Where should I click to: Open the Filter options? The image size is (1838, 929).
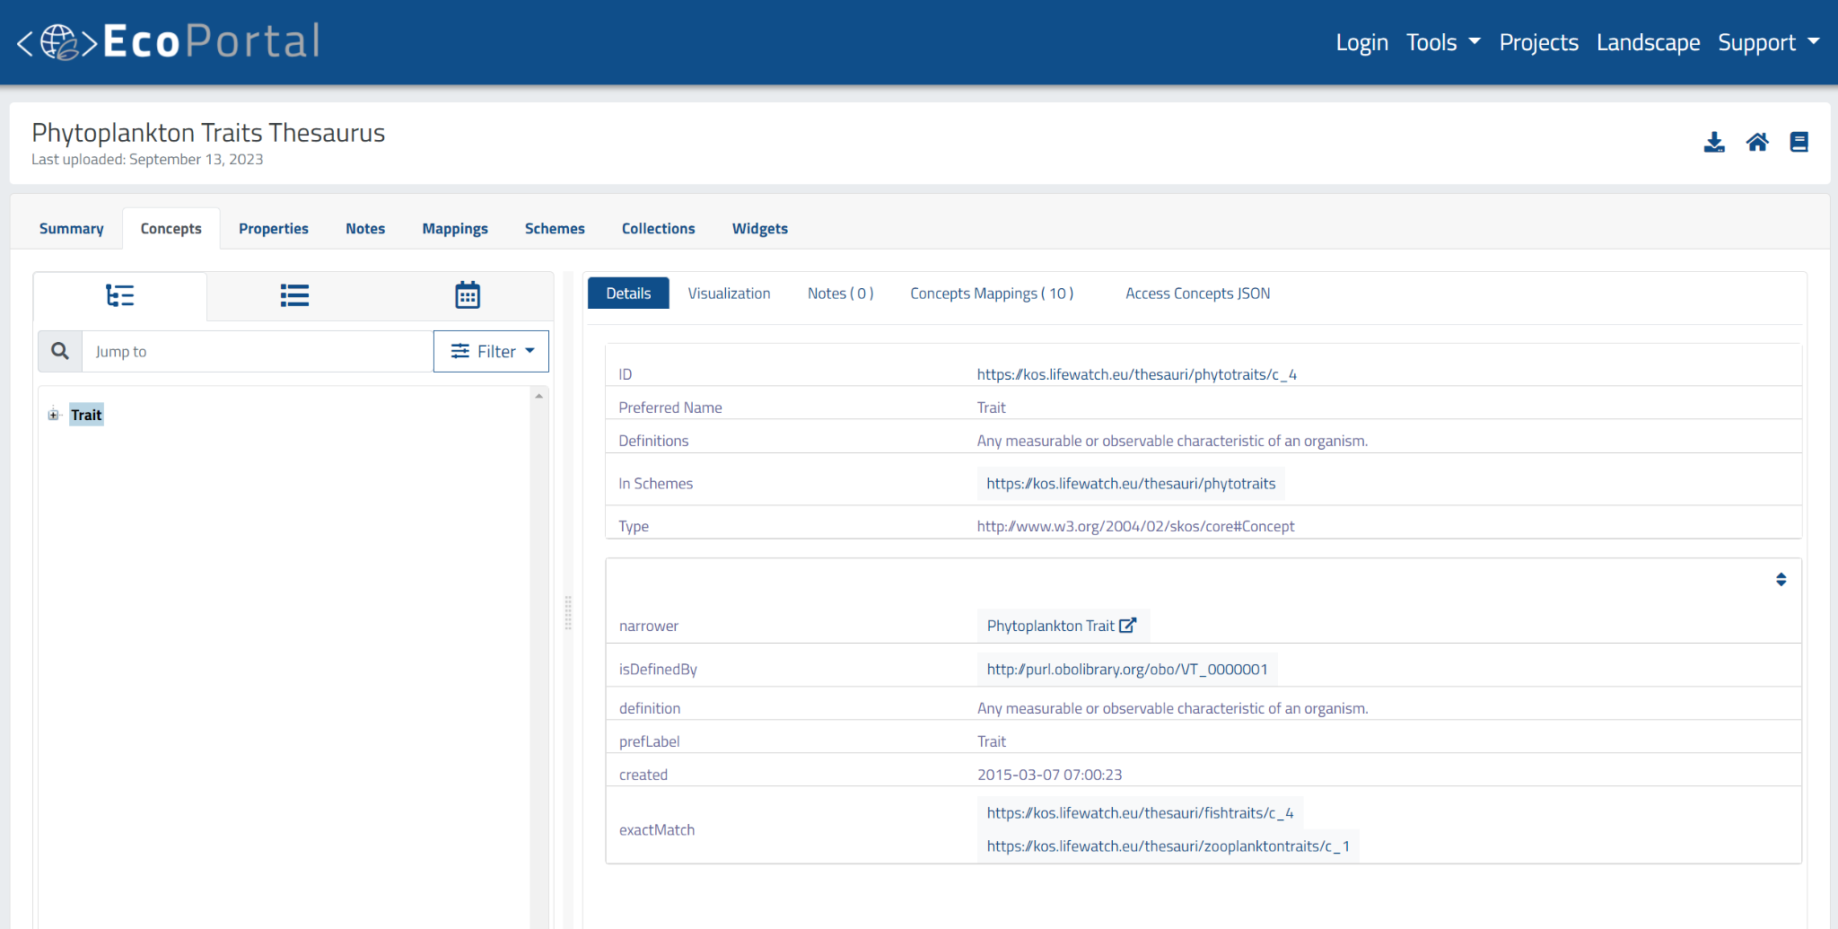coord(491,351)
